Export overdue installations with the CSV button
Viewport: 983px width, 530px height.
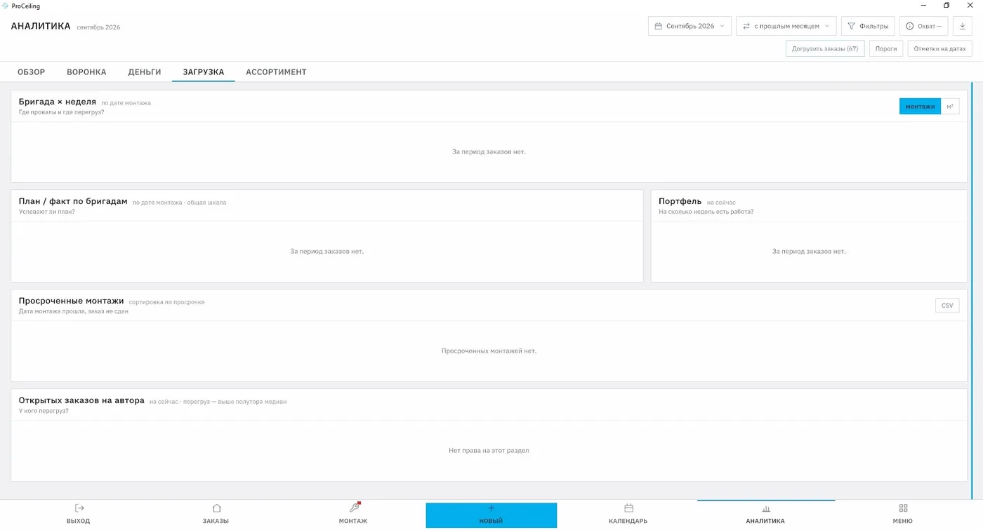pyautogui.click(x=947, y=306)
